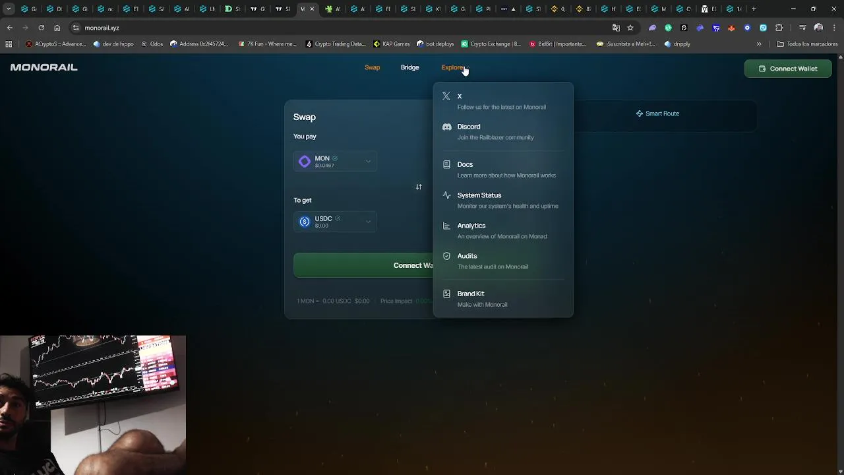Screen dimensions: 844x475
Task: Select Analytics in the Explore dropdown
Action: (x=503, y=230)
